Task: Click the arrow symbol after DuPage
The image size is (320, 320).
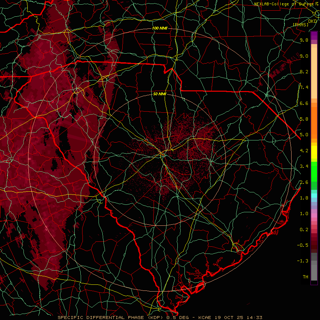Action: click(x=316, y=4)
